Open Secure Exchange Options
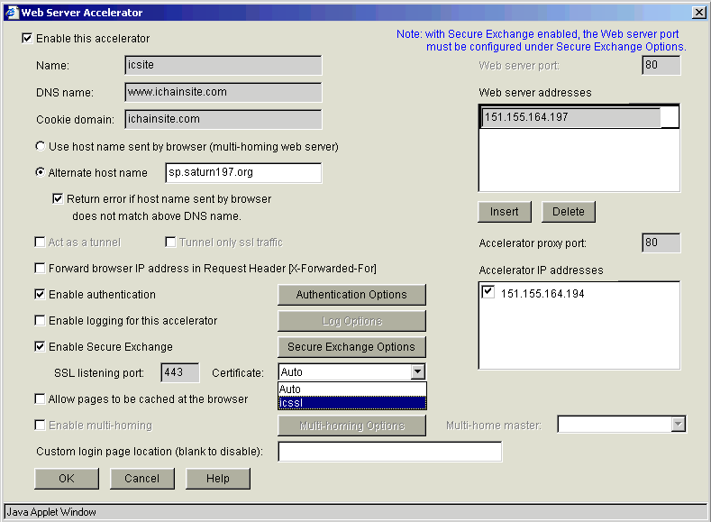 point(351,347)
